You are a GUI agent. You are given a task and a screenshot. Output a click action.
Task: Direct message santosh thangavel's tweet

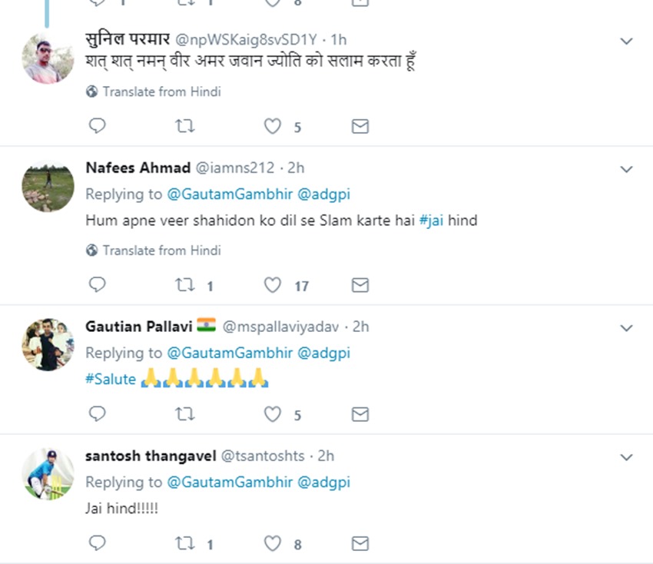click(x=360, y=544)
